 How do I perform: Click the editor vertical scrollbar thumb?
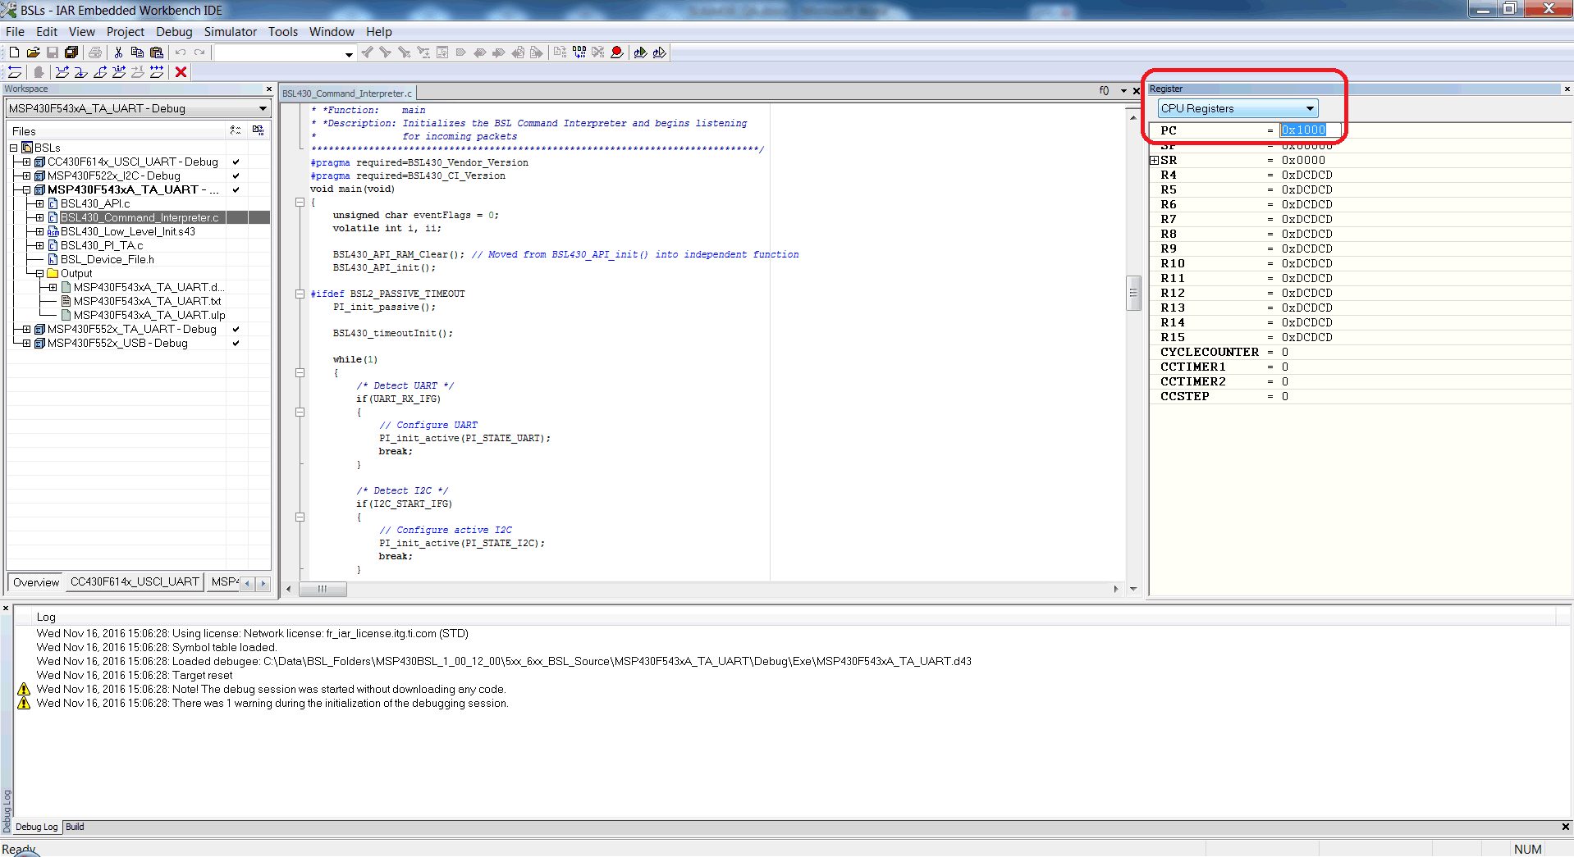(1133, 293)
